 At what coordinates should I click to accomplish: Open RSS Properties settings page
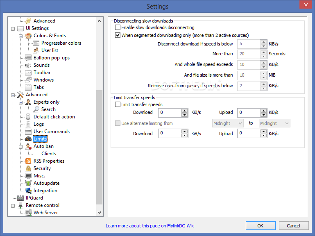pos(49,161)
